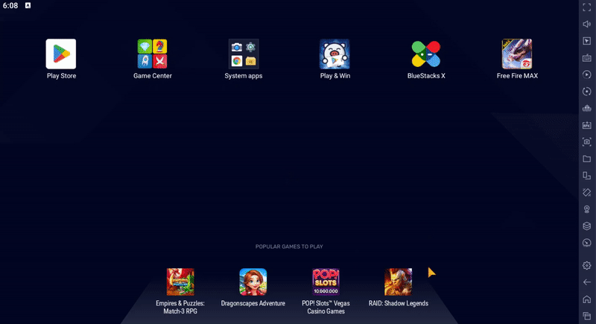Open the Play & Win app
596x324 pixels.
point(335,54)
